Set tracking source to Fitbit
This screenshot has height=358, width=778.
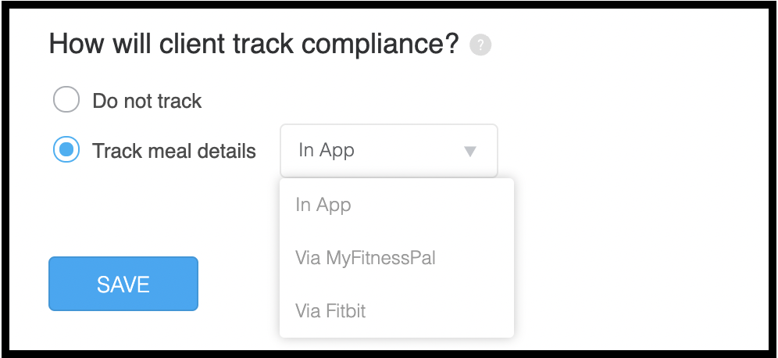397,311
